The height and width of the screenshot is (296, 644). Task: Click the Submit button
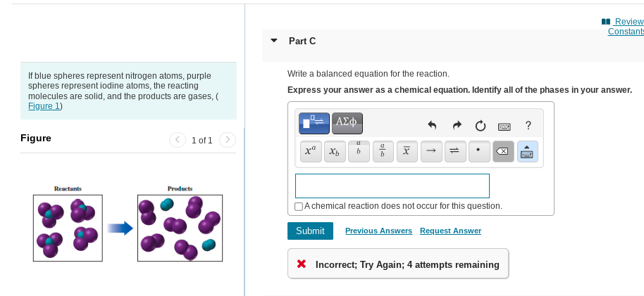[310, 231]
